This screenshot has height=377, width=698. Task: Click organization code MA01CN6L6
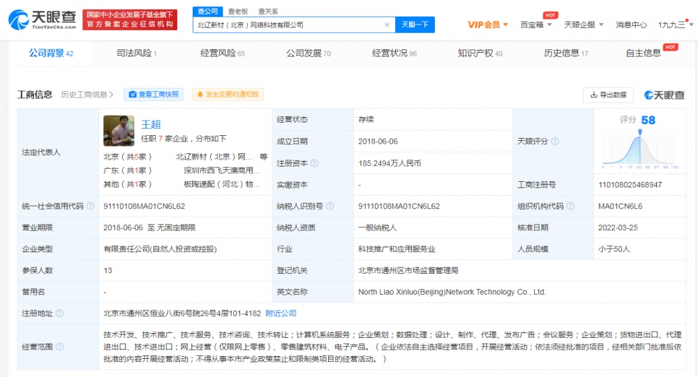(620, 206)
